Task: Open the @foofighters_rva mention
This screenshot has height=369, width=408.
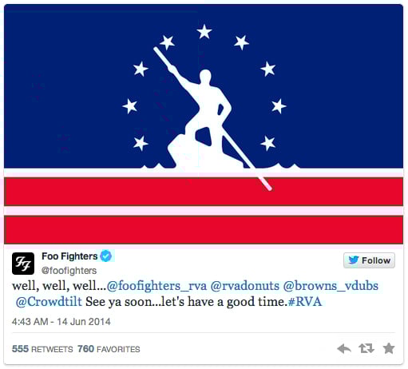Action: 156,286
